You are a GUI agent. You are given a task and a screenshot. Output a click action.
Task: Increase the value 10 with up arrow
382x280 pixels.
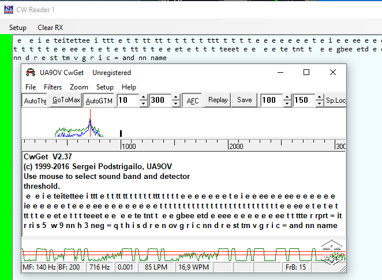tap(143, 97)
